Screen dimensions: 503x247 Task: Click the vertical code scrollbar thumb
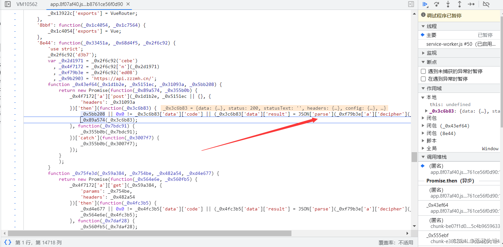click(x=414, y=157)
